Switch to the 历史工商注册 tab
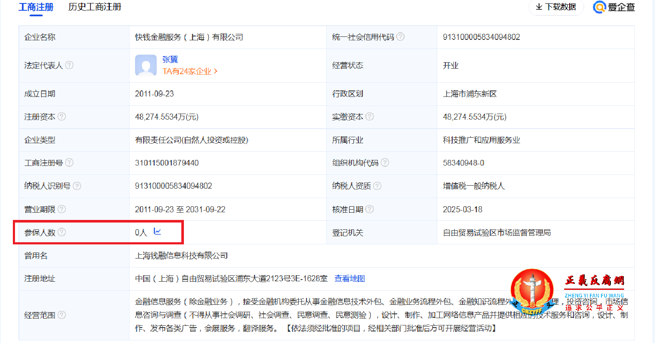Screen dimensions: 655x343 click(x=94, y=7)
